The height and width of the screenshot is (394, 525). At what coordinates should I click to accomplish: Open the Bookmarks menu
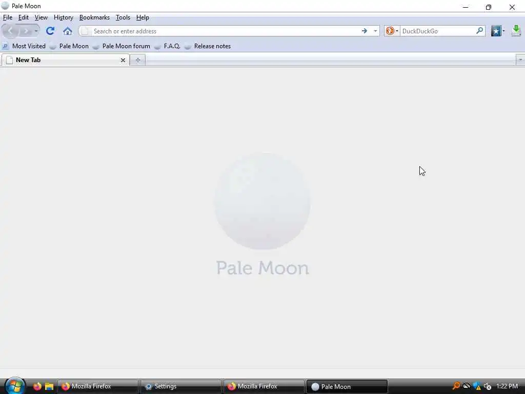pyautogui.click(x=94, y=17)
